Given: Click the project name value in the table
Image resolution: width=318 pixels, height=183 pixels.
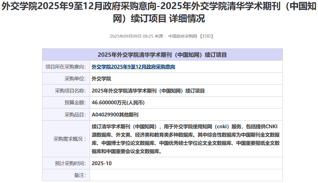Looking at the screenshot, I should coord(148,91).
